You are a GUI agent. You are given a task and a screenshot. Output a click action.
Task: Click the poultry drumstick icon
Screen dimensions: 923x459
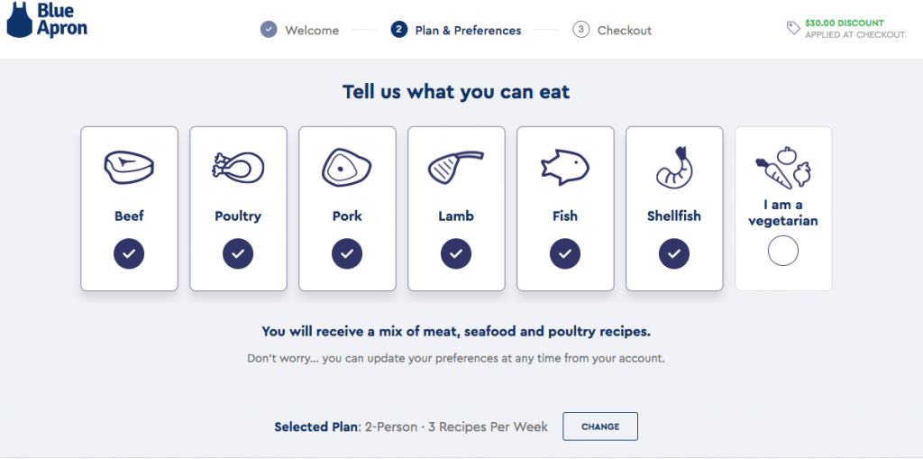point(238,168)
